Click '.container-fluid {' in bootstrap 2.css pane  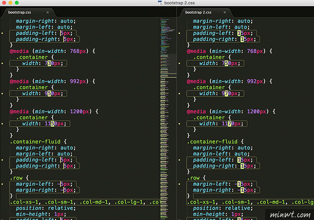point(215,142)
